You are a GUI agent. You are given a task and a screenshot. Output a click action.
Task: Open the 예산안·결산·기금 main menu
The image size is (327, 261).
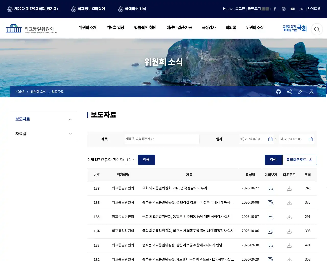point(179,28)
